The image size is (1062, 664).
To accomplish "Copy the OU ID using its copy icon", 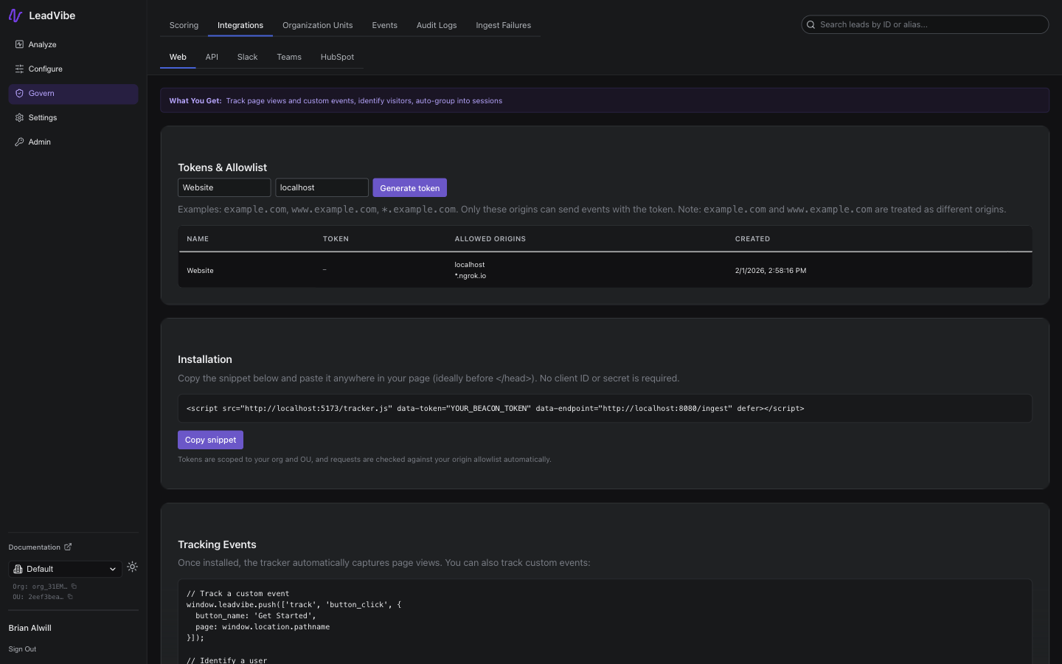I will (71, 596).
